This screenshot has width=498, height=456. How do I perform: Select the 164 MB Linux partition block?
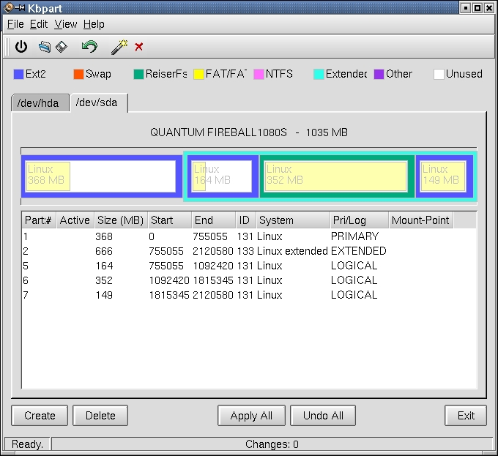(223, 176)
